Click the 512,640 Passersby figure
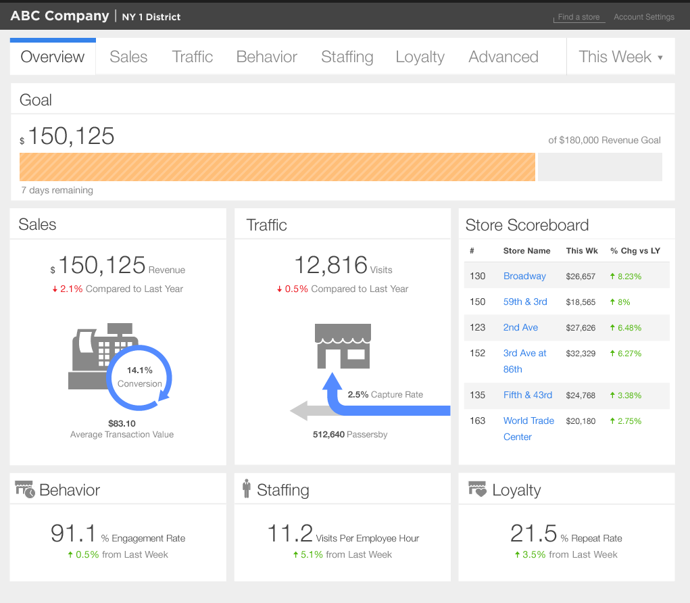The width and height of the screenshot is (690, 603). tap(350, 435)
